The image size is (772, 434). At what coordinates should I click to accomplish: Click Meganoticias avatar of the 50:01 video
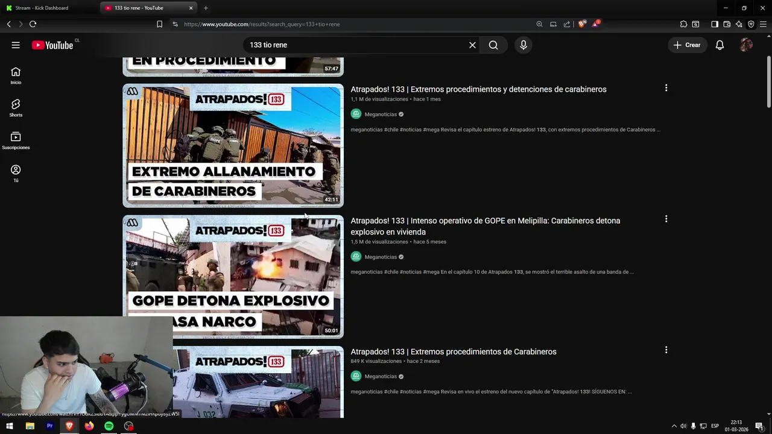coord(356,257)
